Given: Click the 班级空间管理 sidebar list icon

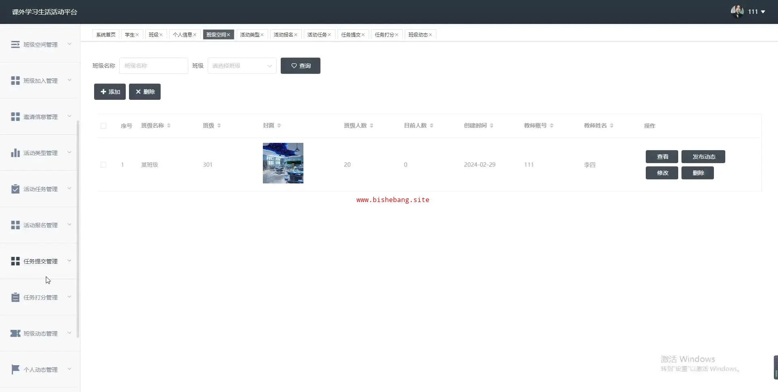Looking at the screenshot, I should click(x=15, y=44).
